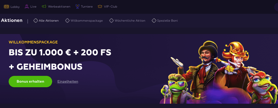Image resolution: width=278 pixels, height=108 pixels.
Task: Click the Lobby slot machine icon
Action: [6, 6]
